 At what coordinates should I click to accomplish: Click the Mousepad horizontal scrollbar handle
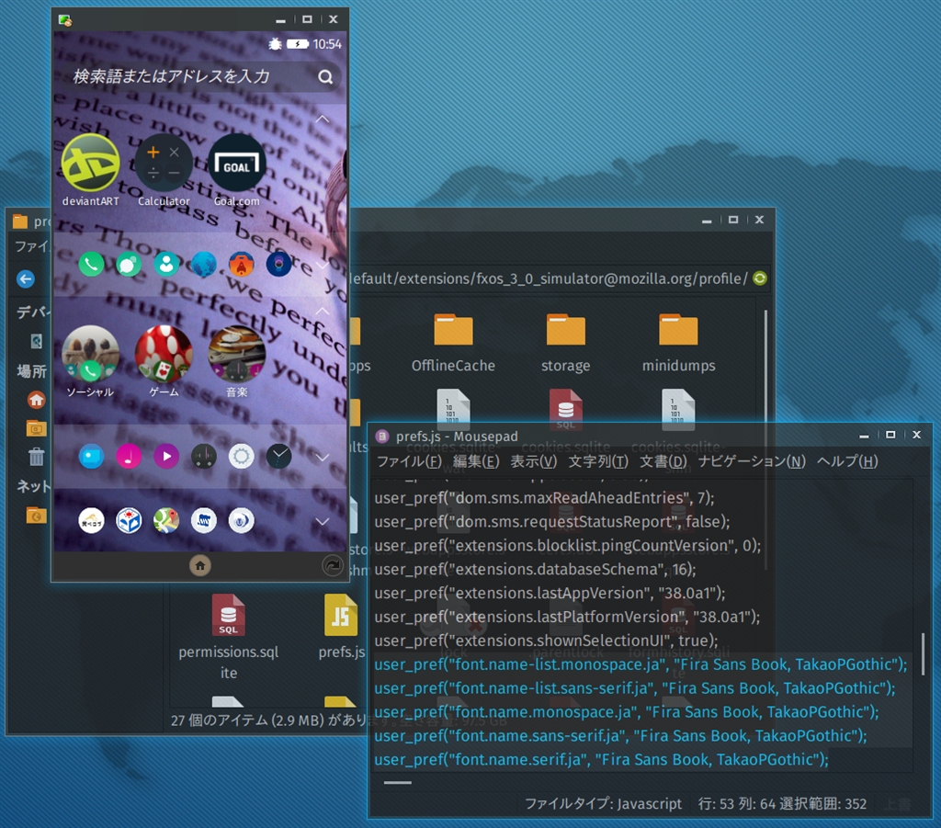coord(397,782)
